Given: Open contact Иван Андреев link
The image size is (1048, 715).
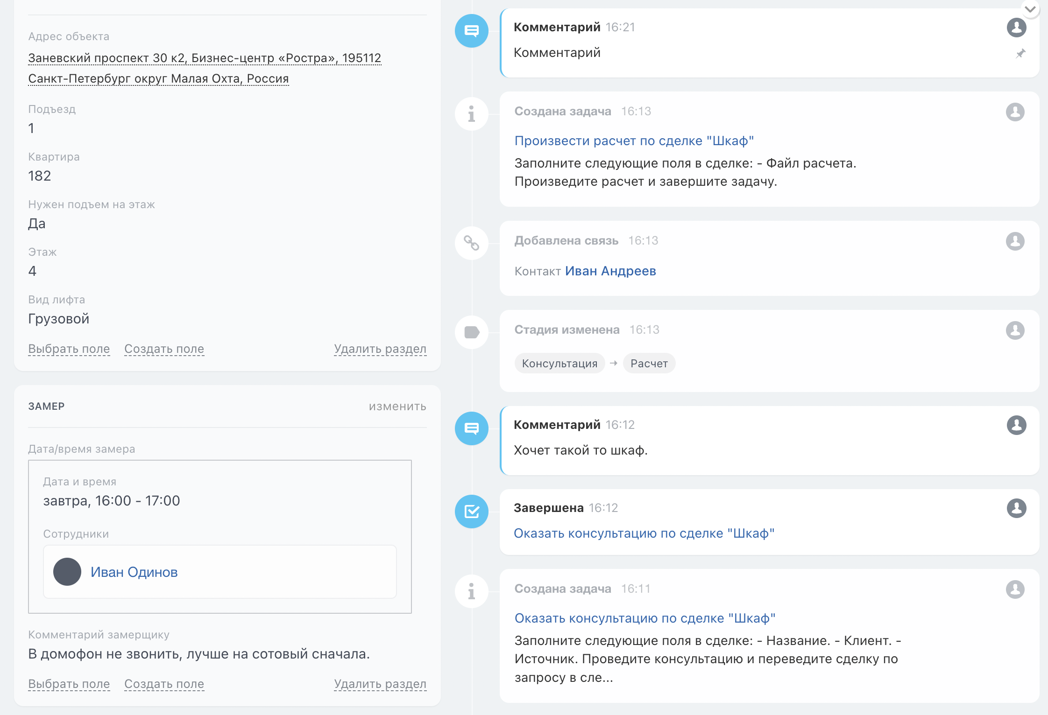Looking at the screenshot, I should point(610,271).
